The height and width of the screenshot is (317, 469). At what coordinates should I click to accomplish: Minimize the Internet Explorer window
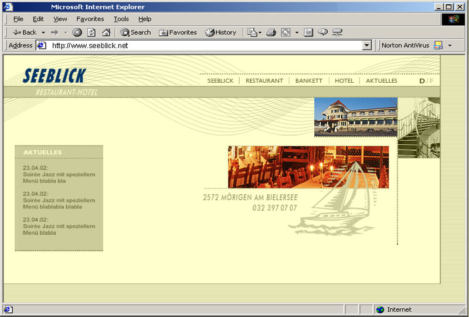[x=439, y=7]
